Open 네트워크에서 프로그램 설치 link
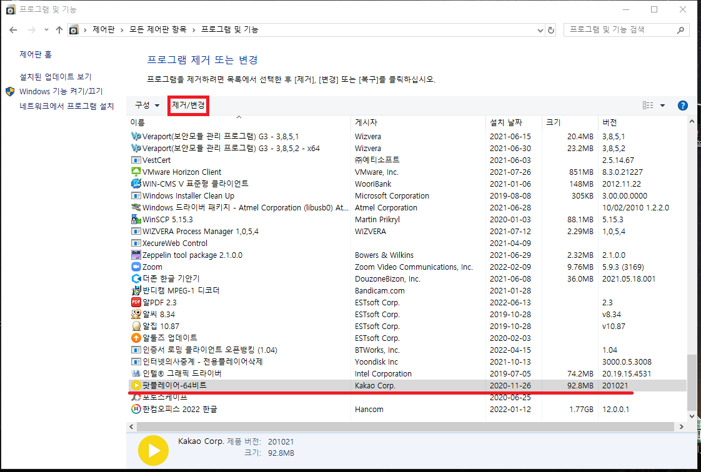 pyautogui.click(x=67, y=106)
